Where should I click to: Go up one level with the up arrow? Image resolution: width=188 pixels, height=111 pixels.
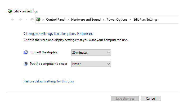pos(32,20)
